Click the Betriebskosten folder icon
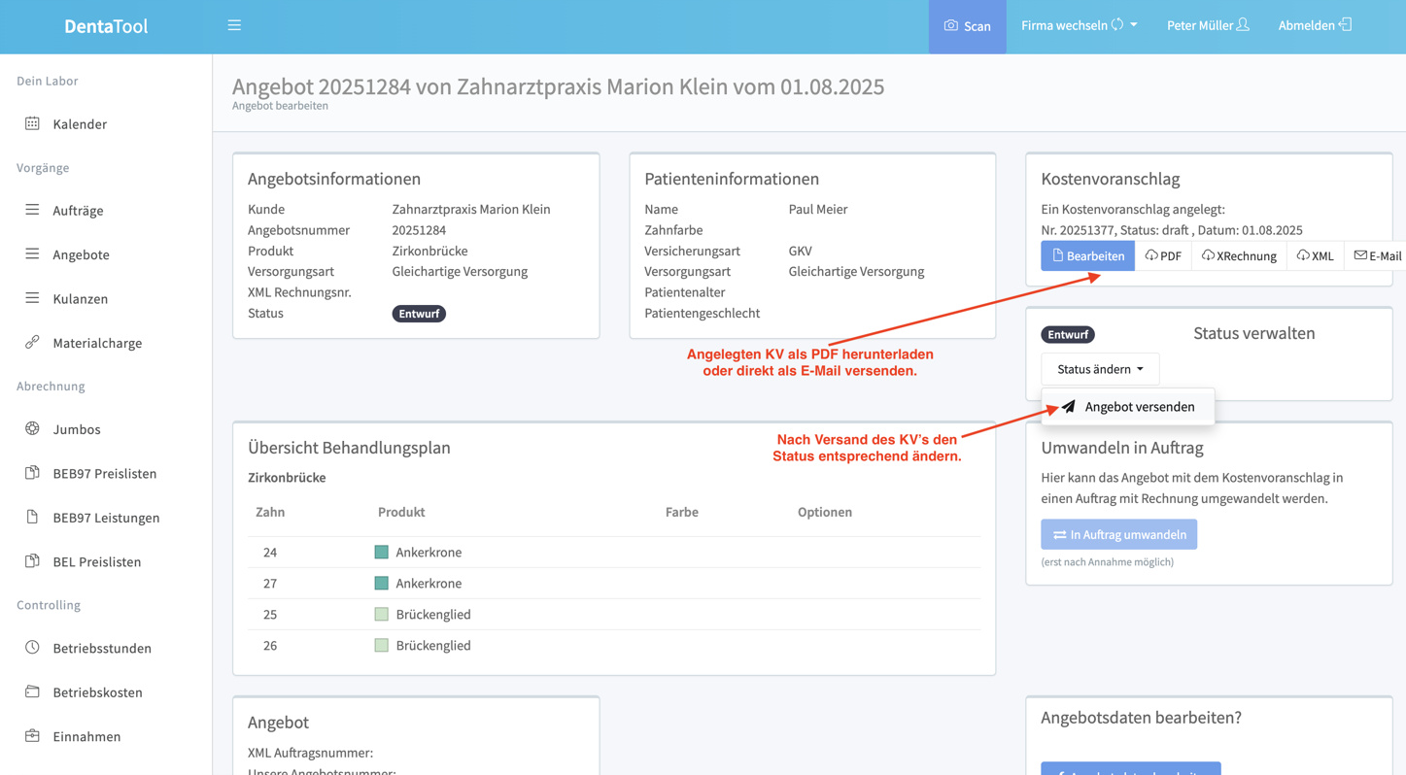 (32, 691)
